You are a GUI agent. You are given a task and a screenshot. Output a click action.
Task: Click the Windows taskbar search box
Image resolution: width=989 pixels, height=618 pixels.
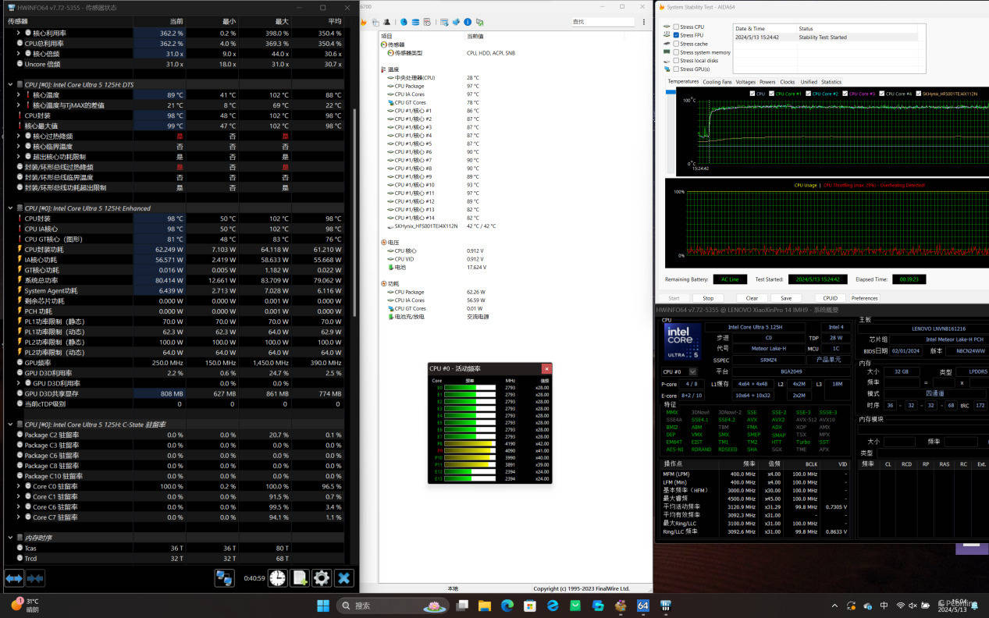click(x=393, y=606)
